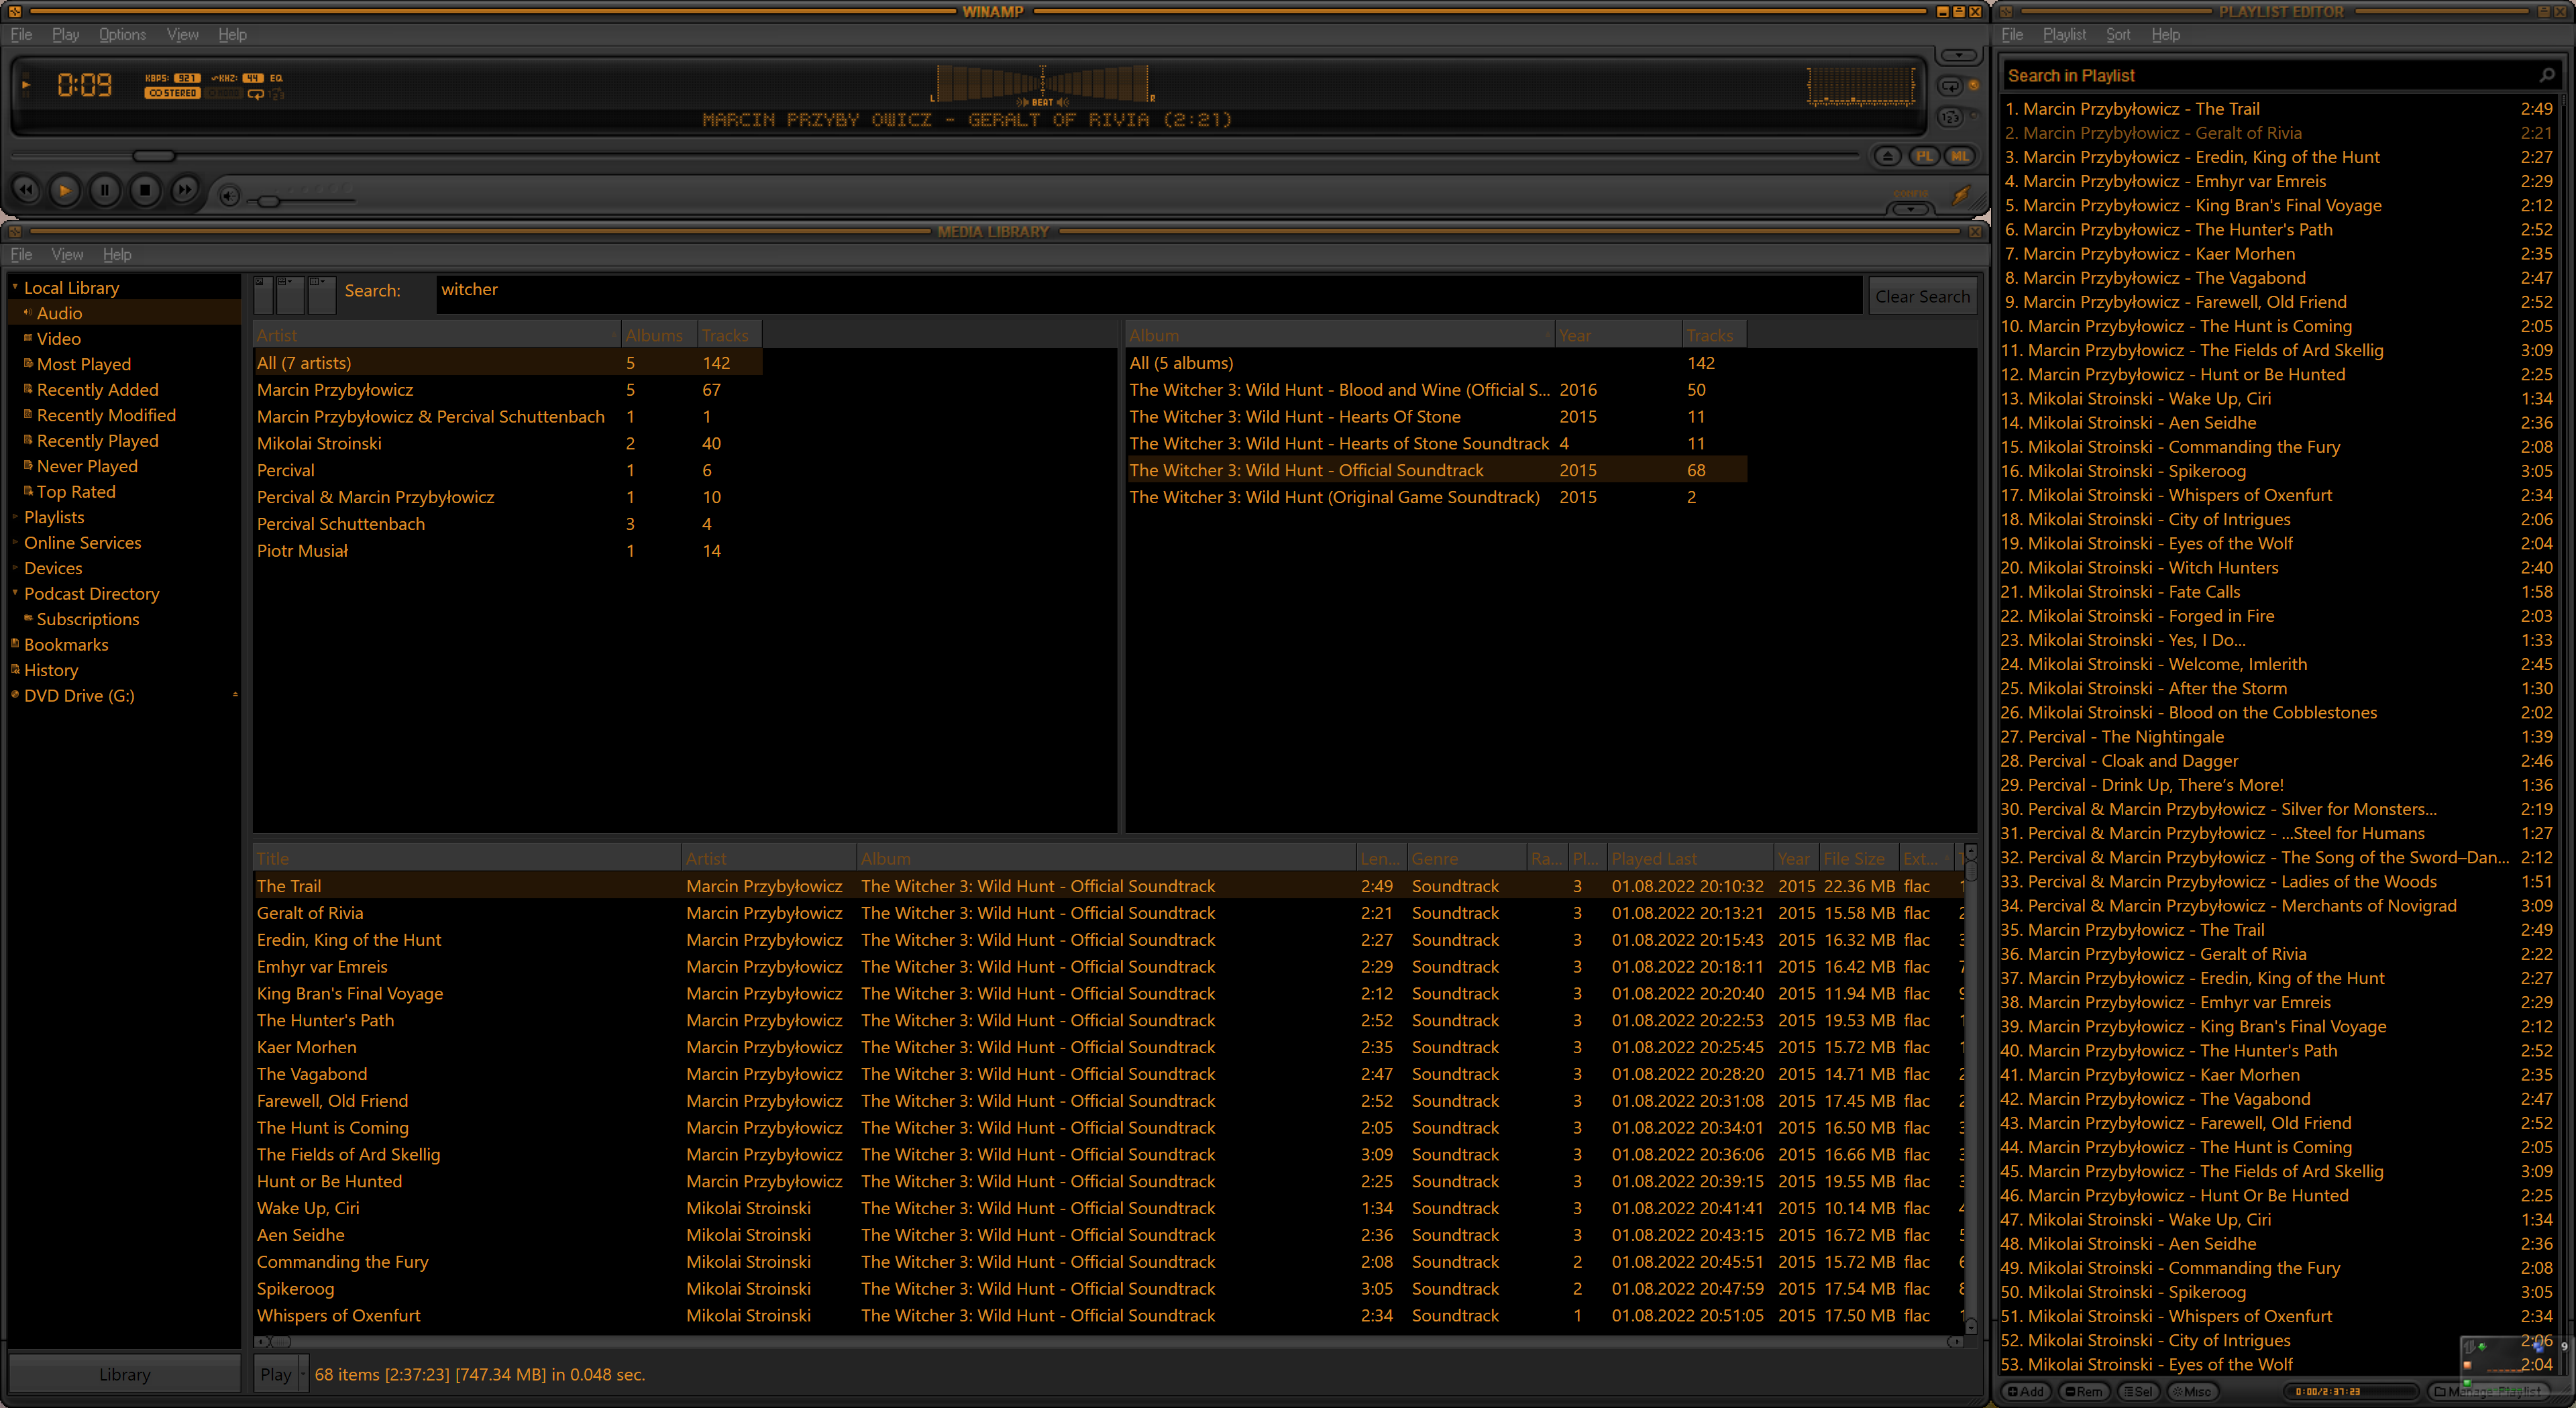
Task: Click the Play button in the Media Library
Action: tap(275, 1374)
